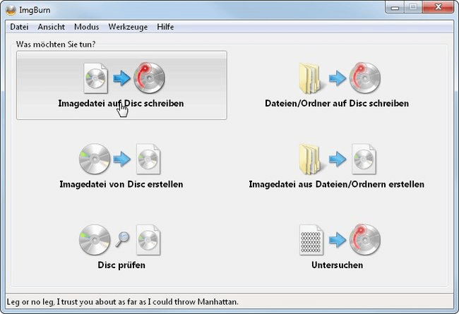This screenshot has height=314, width=459.
Task: Open the Werkzeuge menu
Action: pyautogui.click(x=128, y=27)
